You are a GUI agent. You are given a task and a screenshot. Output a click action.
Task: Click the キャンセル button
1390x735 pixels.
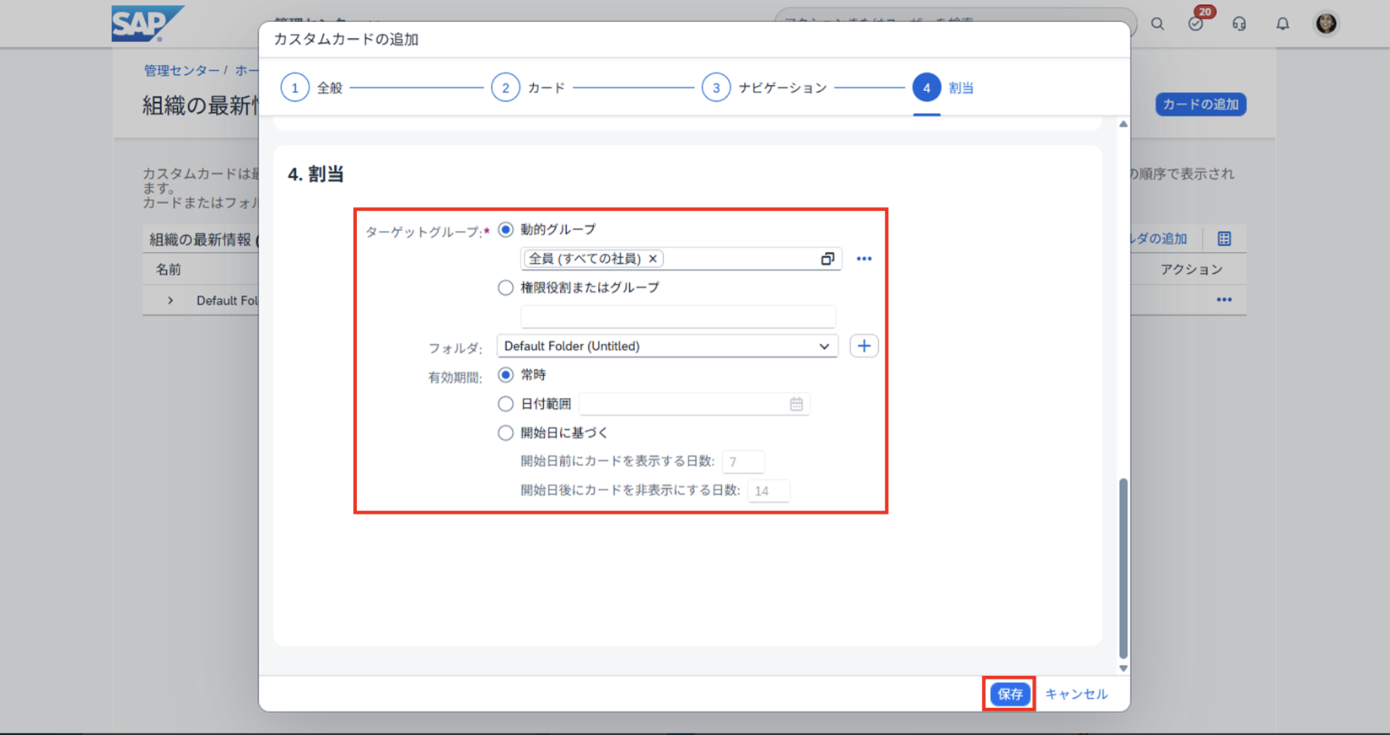[x=1076, y=694]
